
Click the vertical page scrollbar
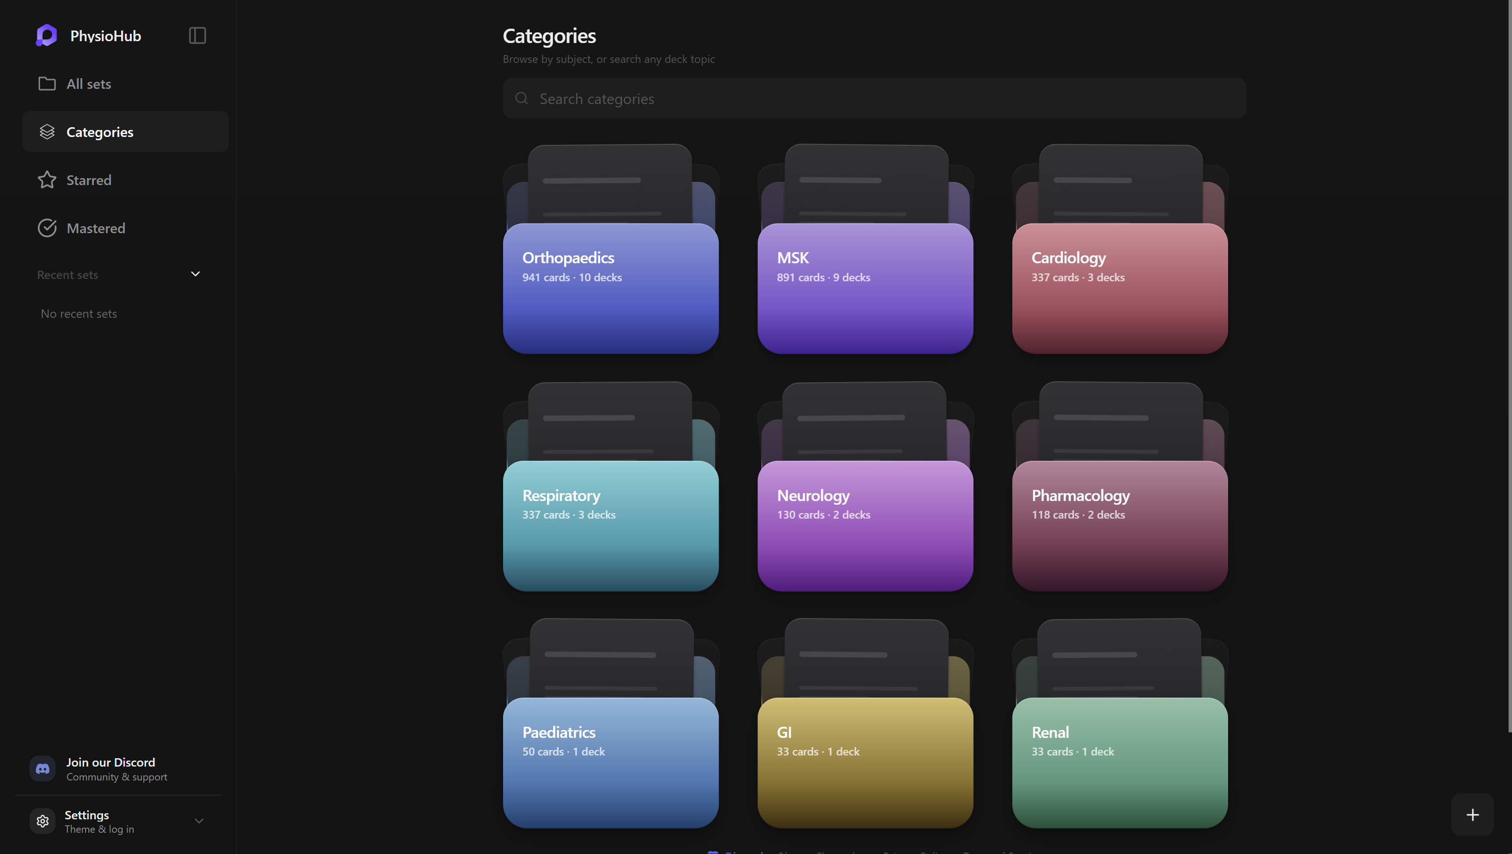[x=1509, y=366]
